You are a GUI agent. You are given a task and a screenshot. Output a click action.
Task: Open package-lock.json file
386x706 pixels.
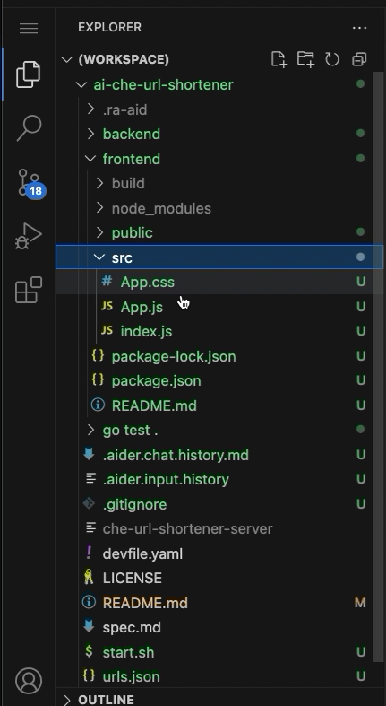coord(174,357)
